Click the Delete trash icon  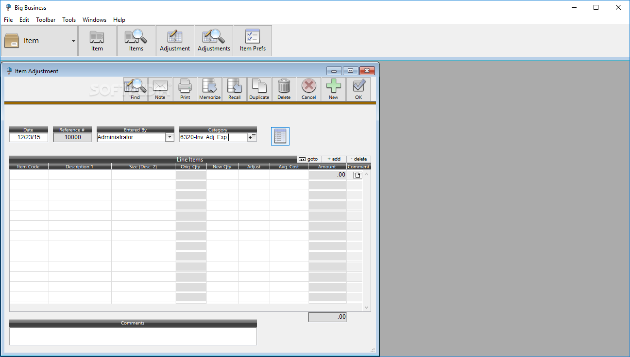click(284, 89)
